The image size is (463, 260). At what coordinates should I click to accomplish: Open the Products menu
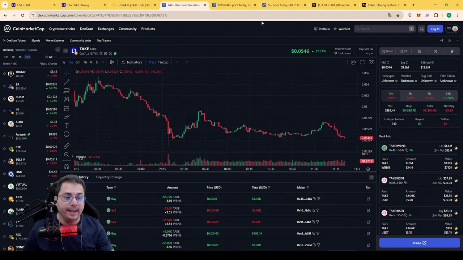coord(148,29)
